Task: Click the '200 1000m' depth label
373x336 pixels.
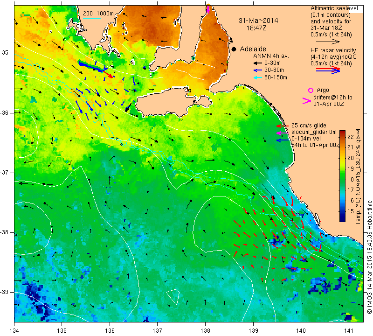Action: coord(98,14)
